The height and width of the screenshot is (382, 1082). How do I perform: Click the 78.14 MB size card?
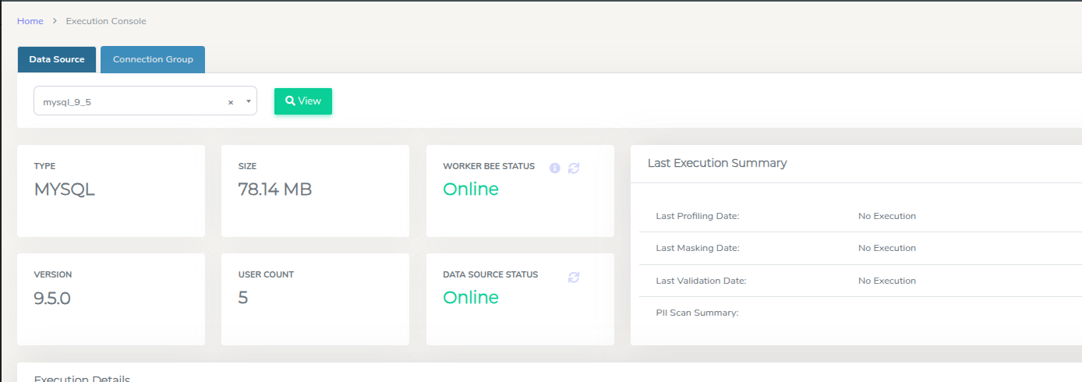315,190
